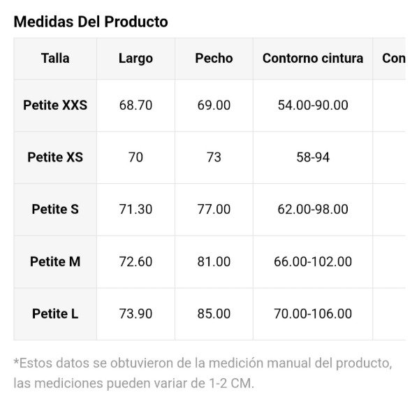The image size is (419, 404).
Task: Click the 58-94 waist measurement cell
Action: pyautogui.click(x=313, y=157)
